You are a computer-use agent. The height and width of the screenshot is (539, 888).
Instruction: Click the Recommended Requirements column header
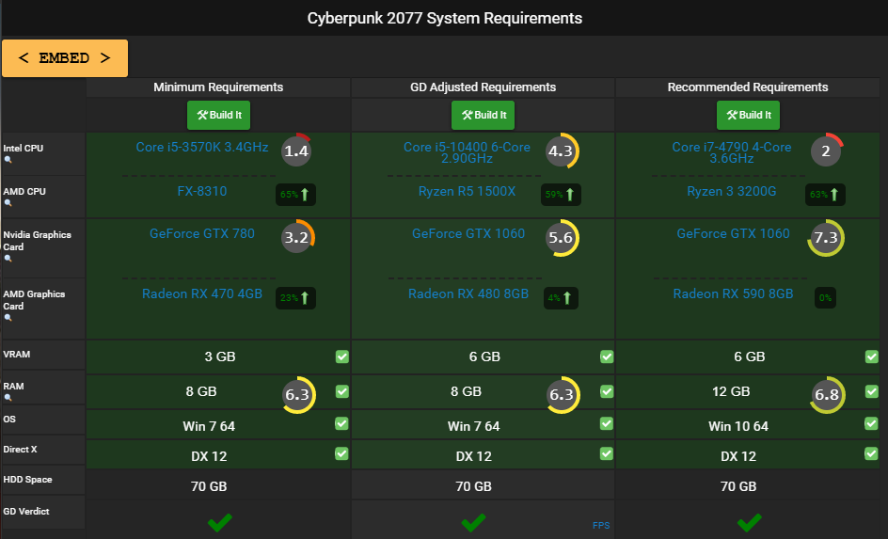(x=748, y=87)
